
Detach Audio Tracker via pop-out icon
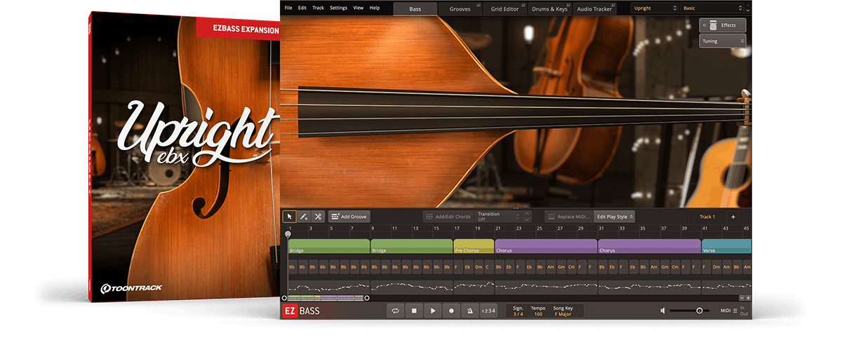(613, 5)
